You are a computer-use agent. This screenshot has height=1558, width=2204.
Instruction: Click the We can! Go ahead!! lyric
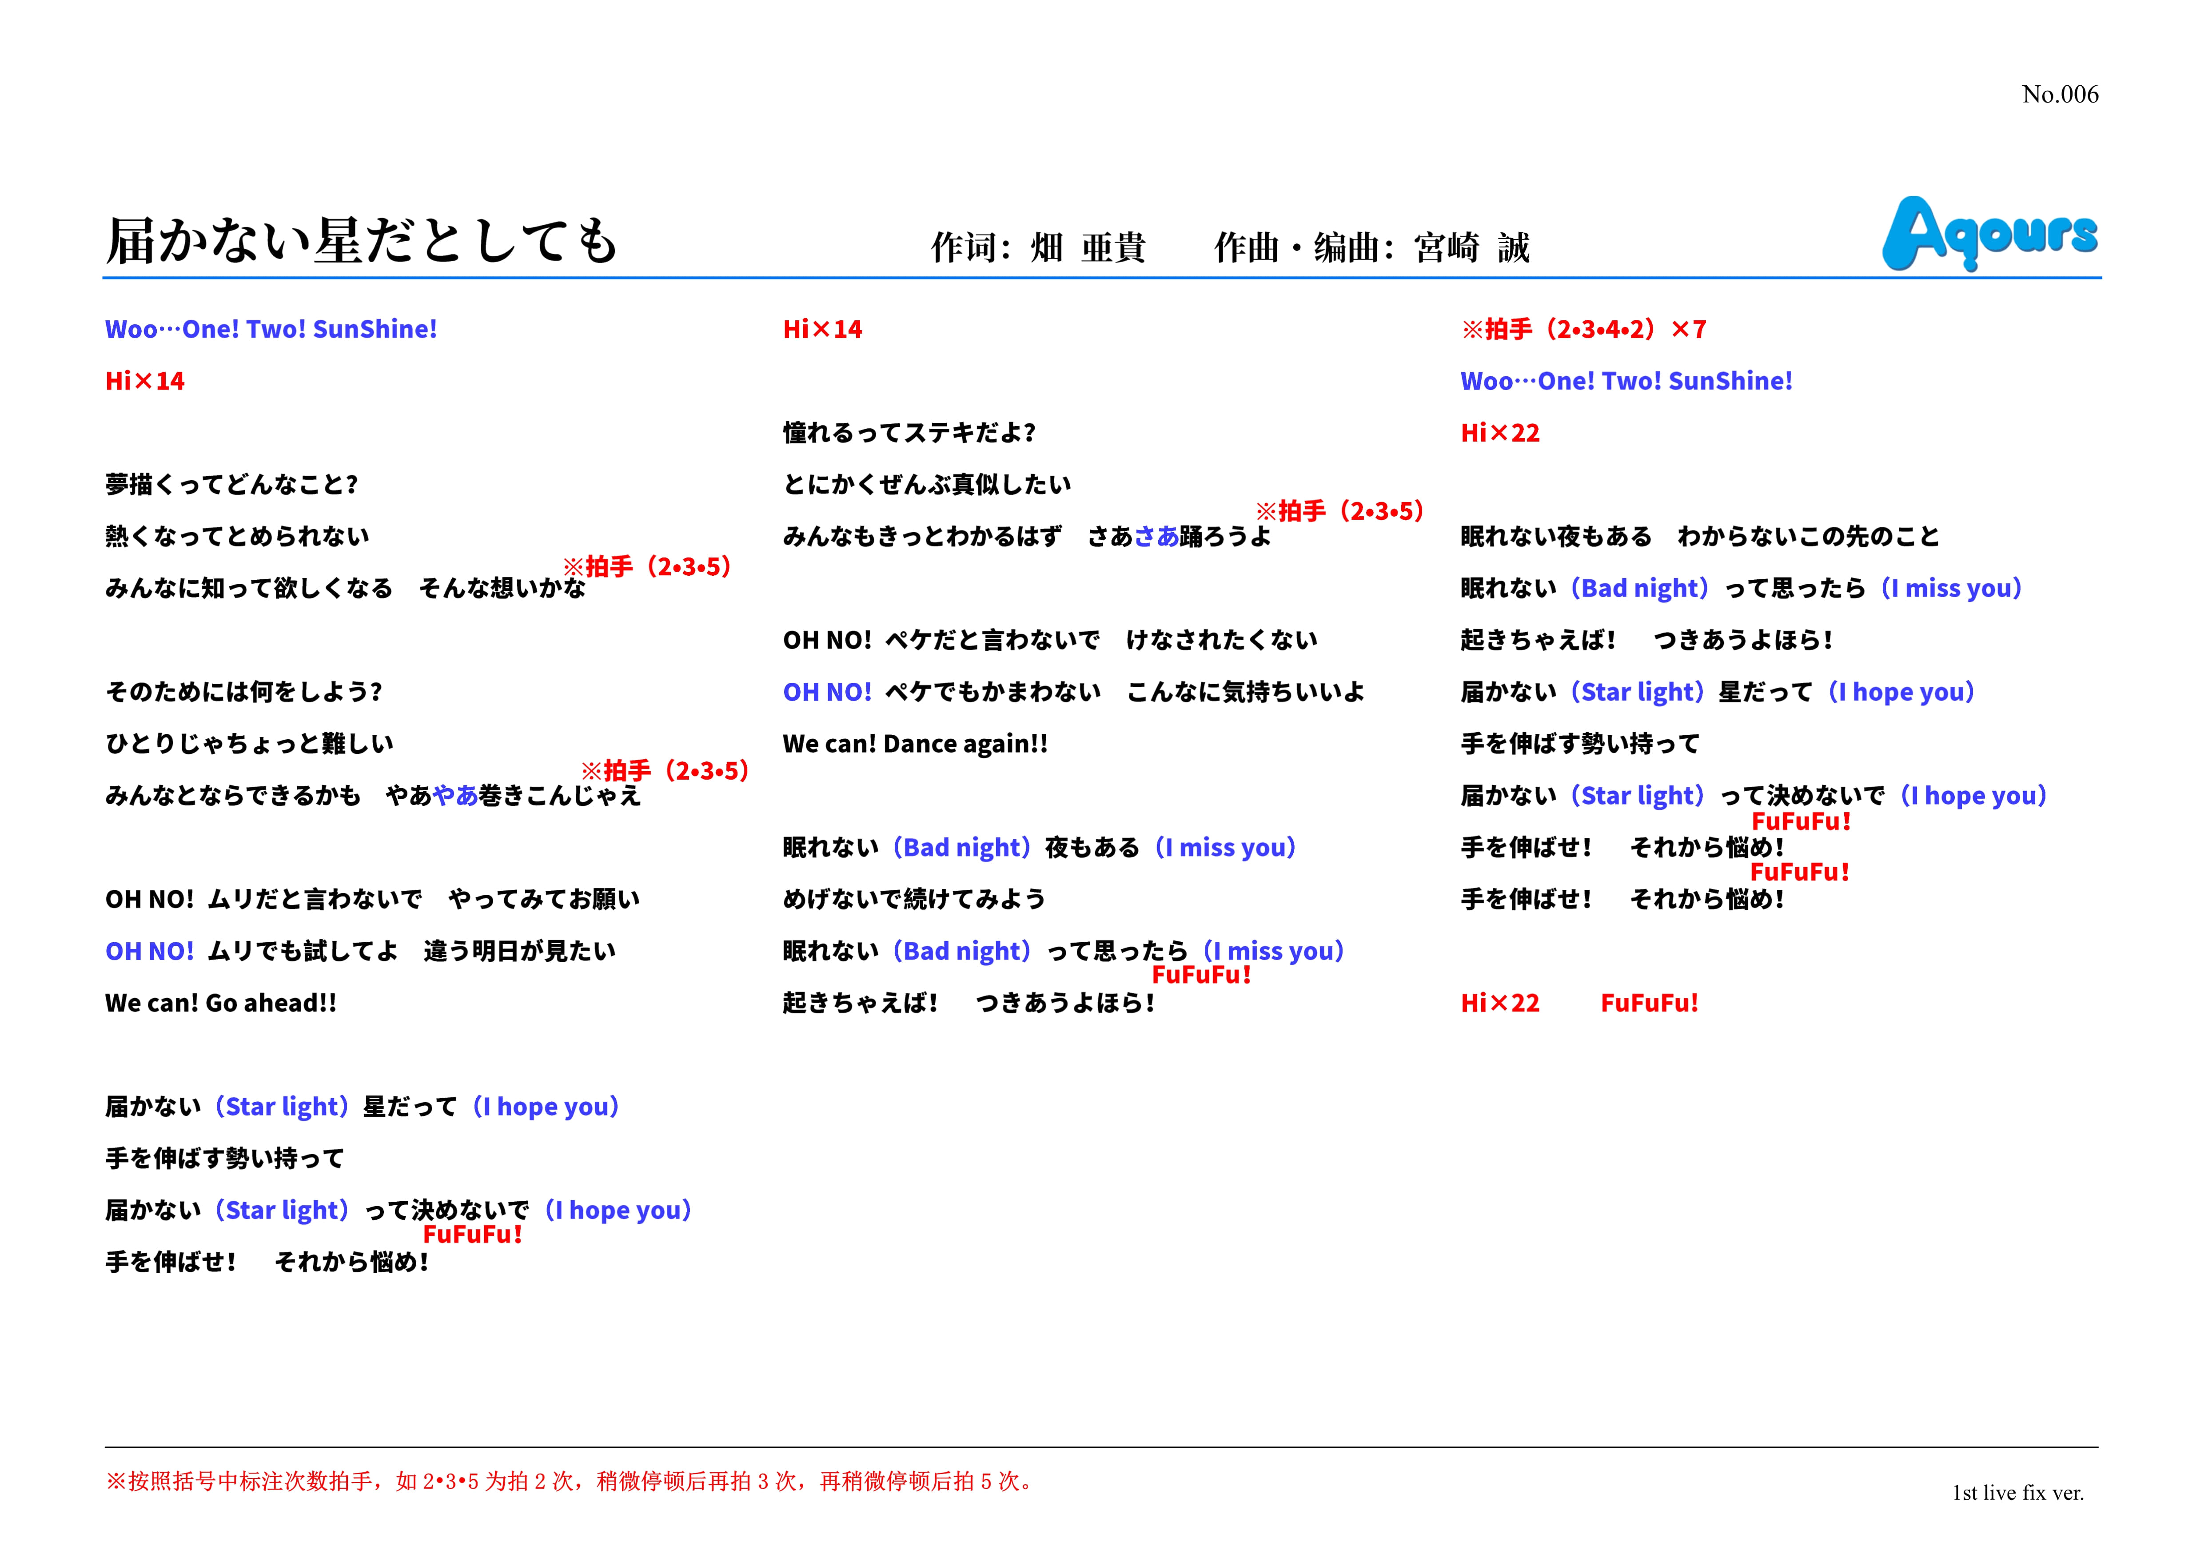[x=221, y=1003]
